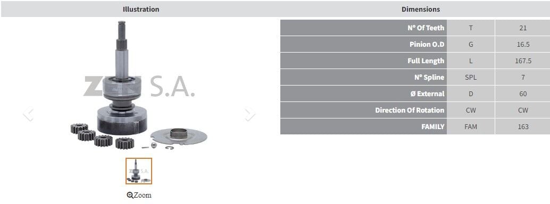This screenshot has height=204, width=550.
Task: Click the spline value 7
Action: 523,77
